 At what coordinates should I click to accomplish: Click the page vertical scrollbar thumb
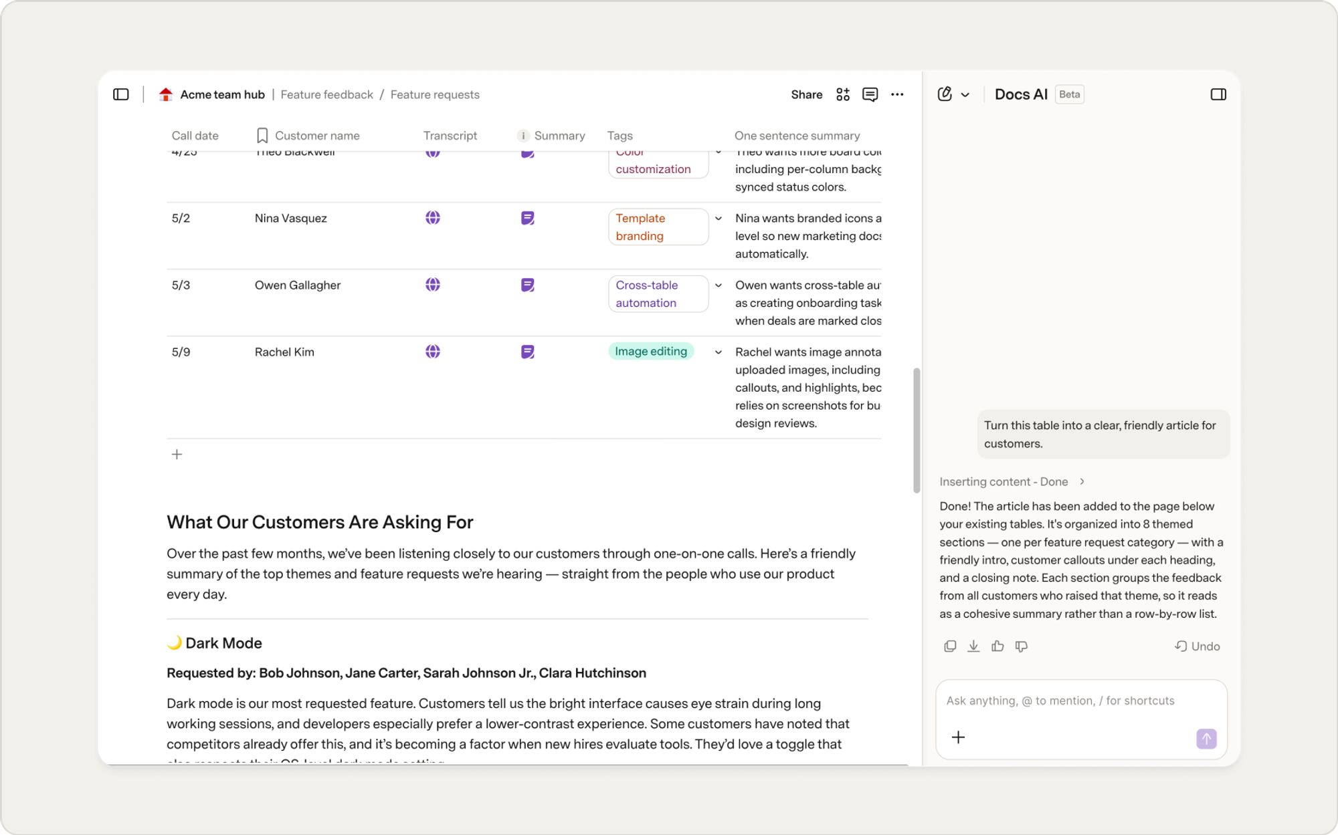pos(917,431)
